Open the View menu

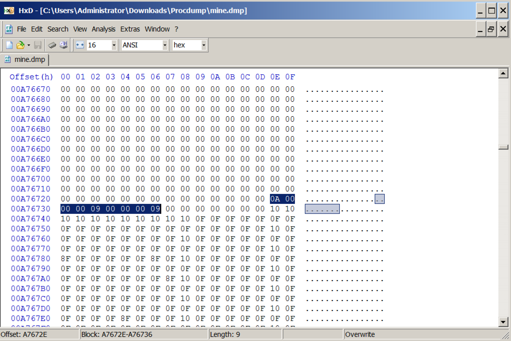click(x=80, y=29)
